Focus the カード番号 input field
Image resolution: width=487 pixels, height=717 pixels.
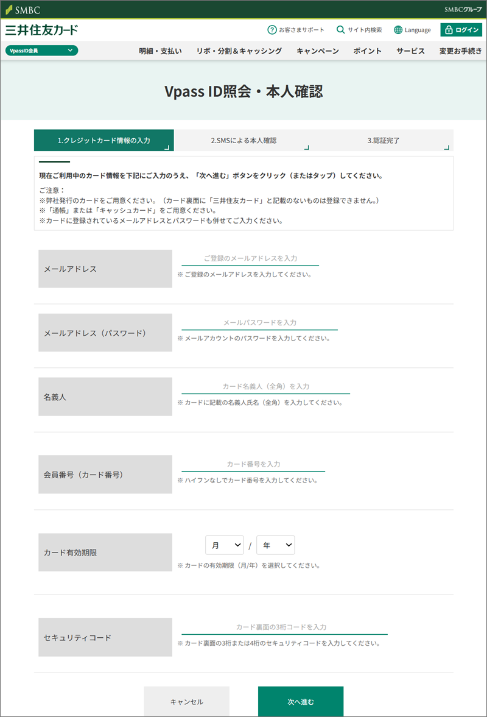click(x=253, y=465)
